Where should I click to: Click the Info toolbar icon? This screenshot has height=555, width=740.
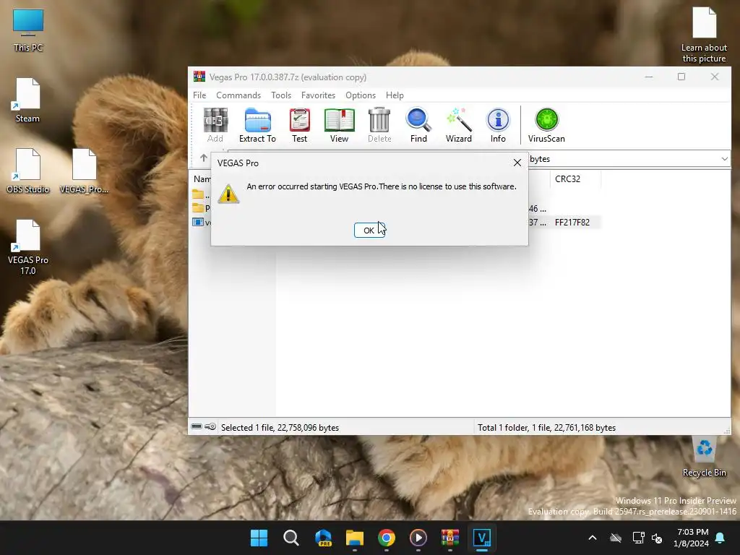pos(498,125)
